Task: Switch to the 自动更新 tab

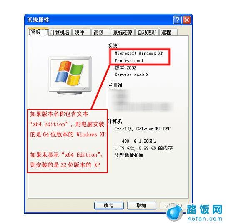Action: click(147, 32)
